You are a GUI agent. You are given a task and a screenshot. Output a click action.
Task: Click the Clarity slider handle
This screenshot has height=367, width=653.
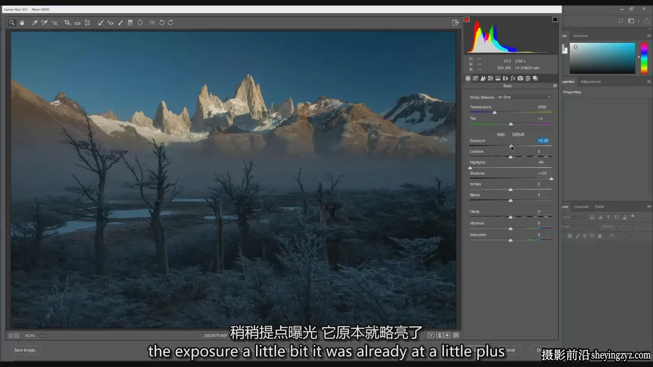tap(511, 217)
